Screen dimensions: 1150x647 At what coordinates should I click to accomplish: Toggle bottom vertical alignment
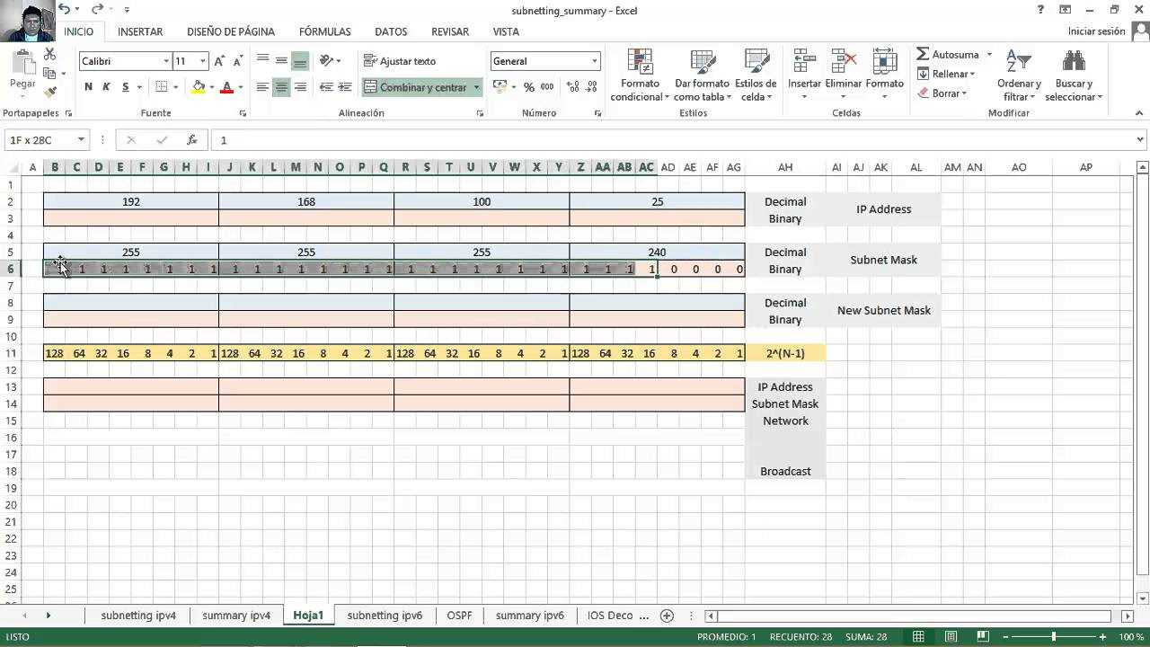click(300, 60)
